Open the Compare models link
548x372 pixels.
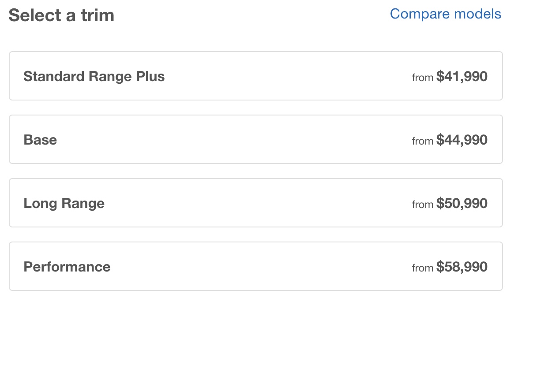(x=445, y=14)
